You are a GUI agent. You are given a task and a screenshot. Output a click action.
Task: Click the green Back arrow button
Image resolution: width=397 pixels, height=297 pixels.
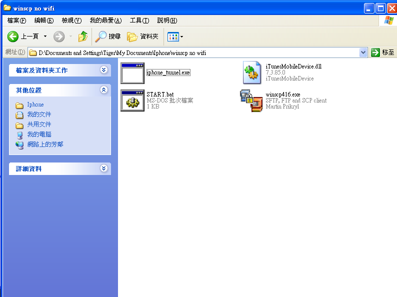[x=13, y=36]
